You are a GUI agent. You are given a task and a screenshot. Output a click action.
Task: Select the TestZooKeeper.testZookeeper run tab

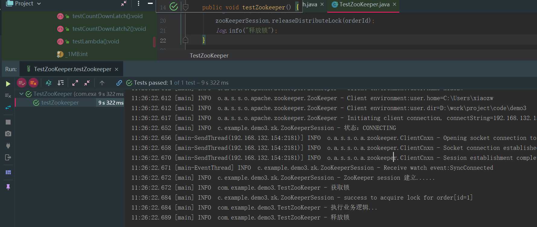[72, 69]
